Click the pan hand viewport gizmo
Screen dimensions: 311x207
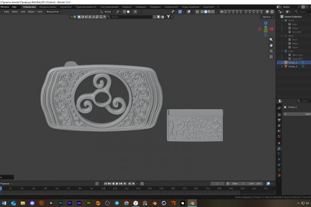pos(271,46)
